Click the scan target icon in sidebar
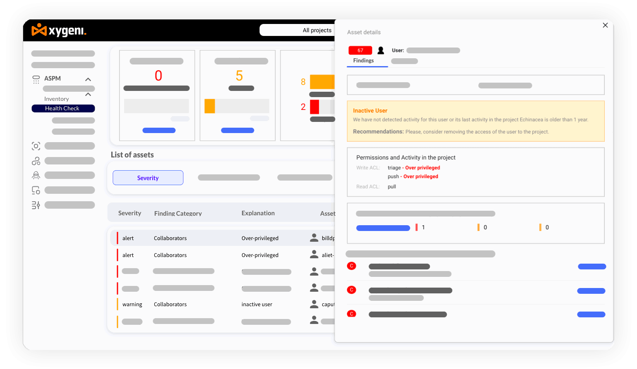 click(x=36, y=146)
